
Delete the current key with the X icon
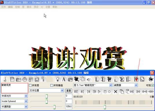(116, 92)
